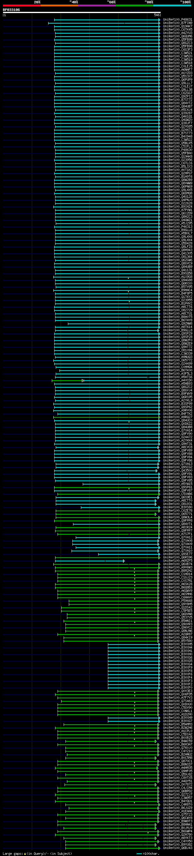Viewport: 194px width, 856px height.
Task: Click the UniRef100_O07872 label
Action: (x=177, y=785)
